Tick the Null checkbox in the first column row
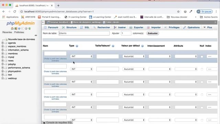Screen dimensions: 220x124 (x=202, y=56)
